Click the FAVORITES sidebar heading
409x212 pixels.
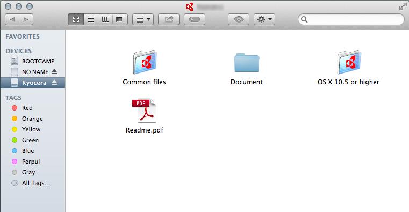pos(23,36)
